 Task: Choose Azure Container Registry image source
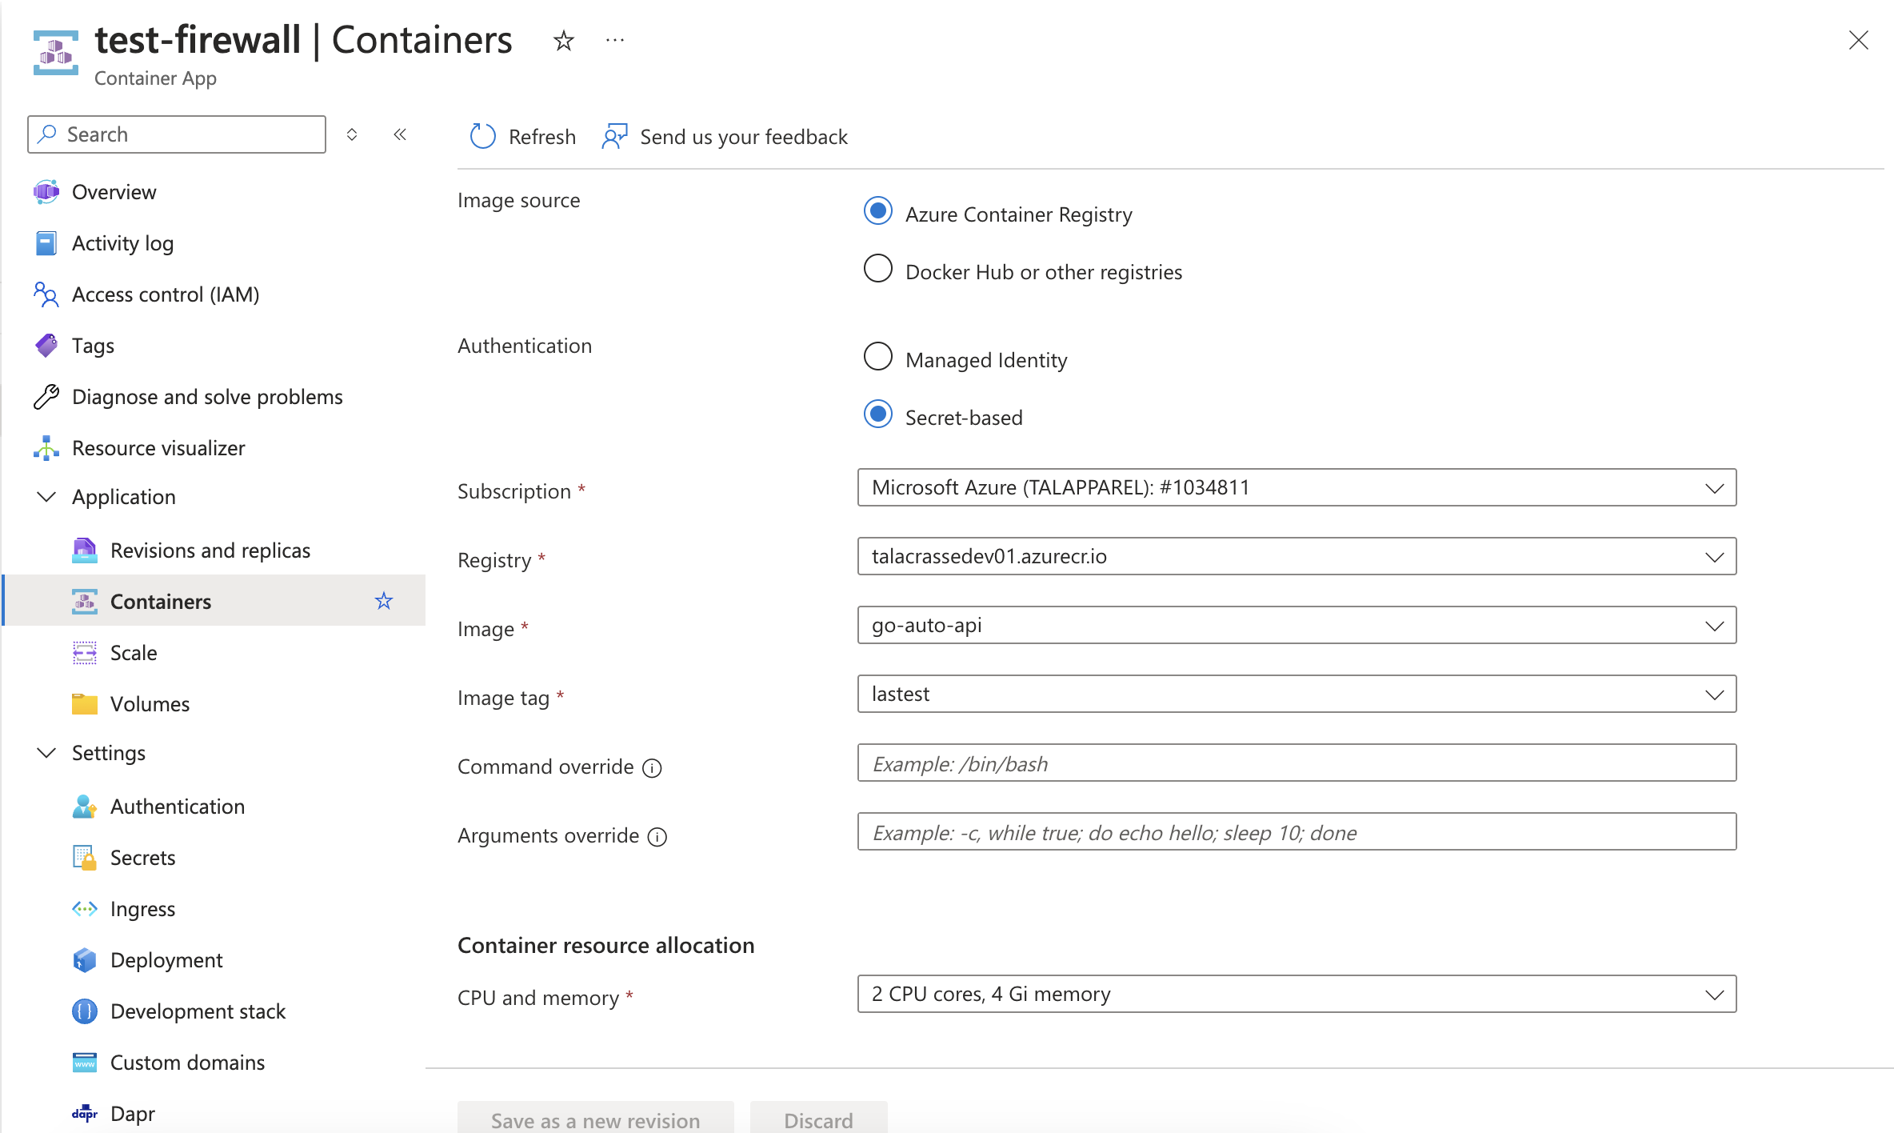point(878,211)
